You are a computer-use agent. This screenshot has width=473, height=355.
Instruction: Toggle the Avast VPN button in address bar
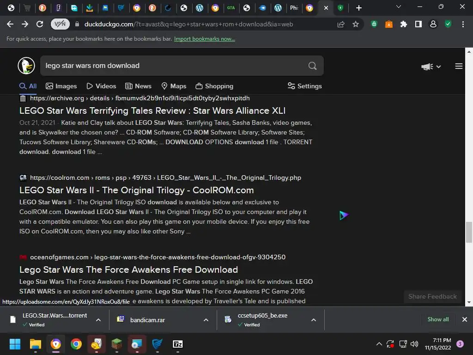pos(60,24)
